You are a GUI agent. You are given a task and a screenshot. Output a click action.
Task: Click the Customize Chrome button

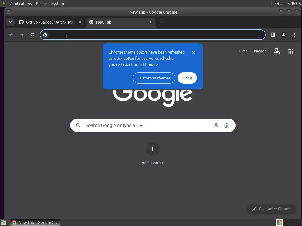click(272, 209)
